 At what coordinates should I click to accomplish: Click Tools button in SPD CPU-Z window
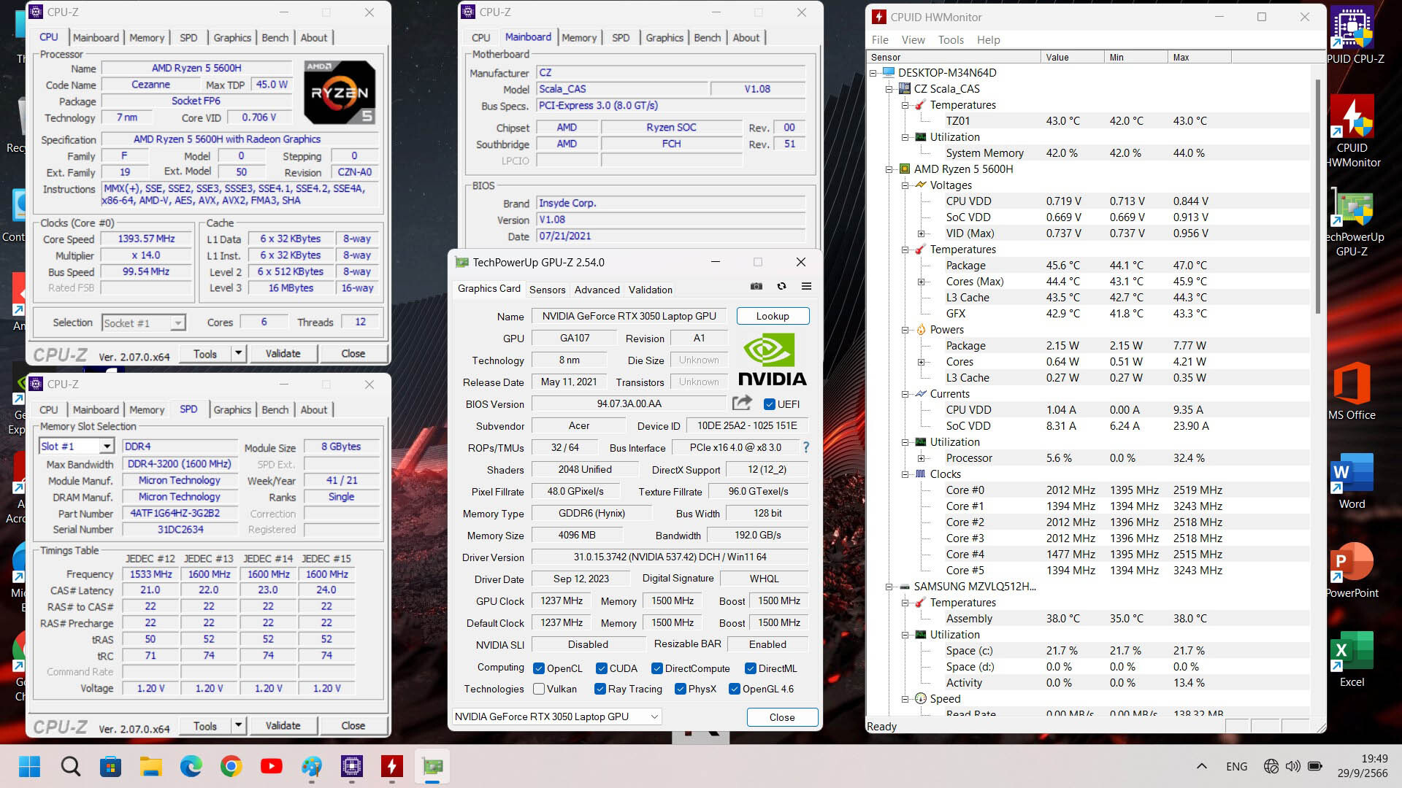tap(205, 726)
